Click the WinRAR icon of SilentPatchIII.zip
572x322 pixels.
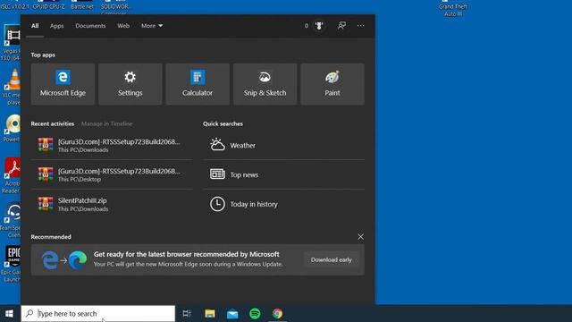pos(46,204)
